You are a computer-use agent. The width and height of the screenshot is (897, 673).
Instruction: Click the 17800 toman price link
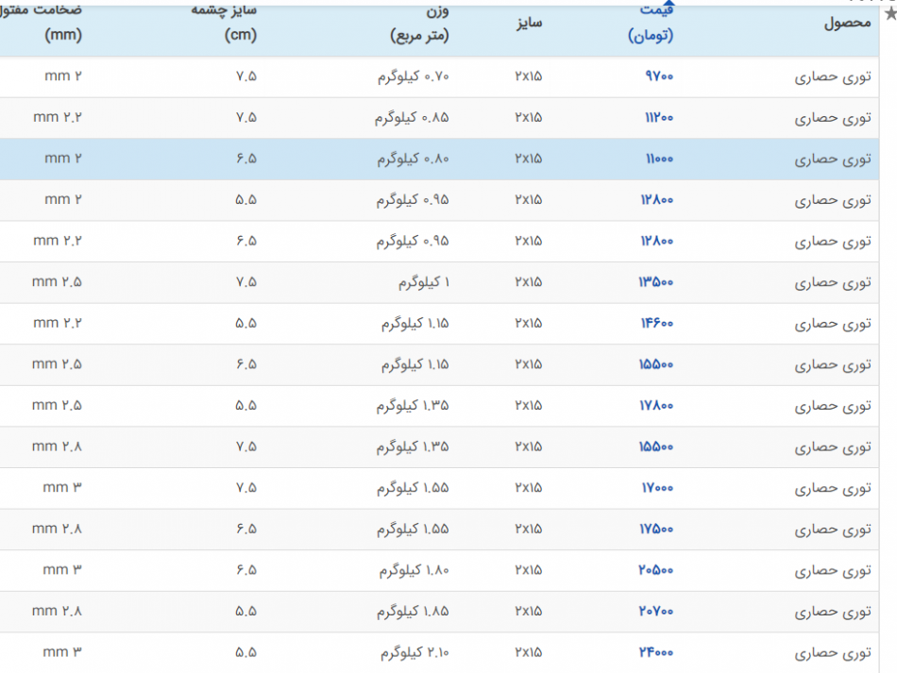657,406
